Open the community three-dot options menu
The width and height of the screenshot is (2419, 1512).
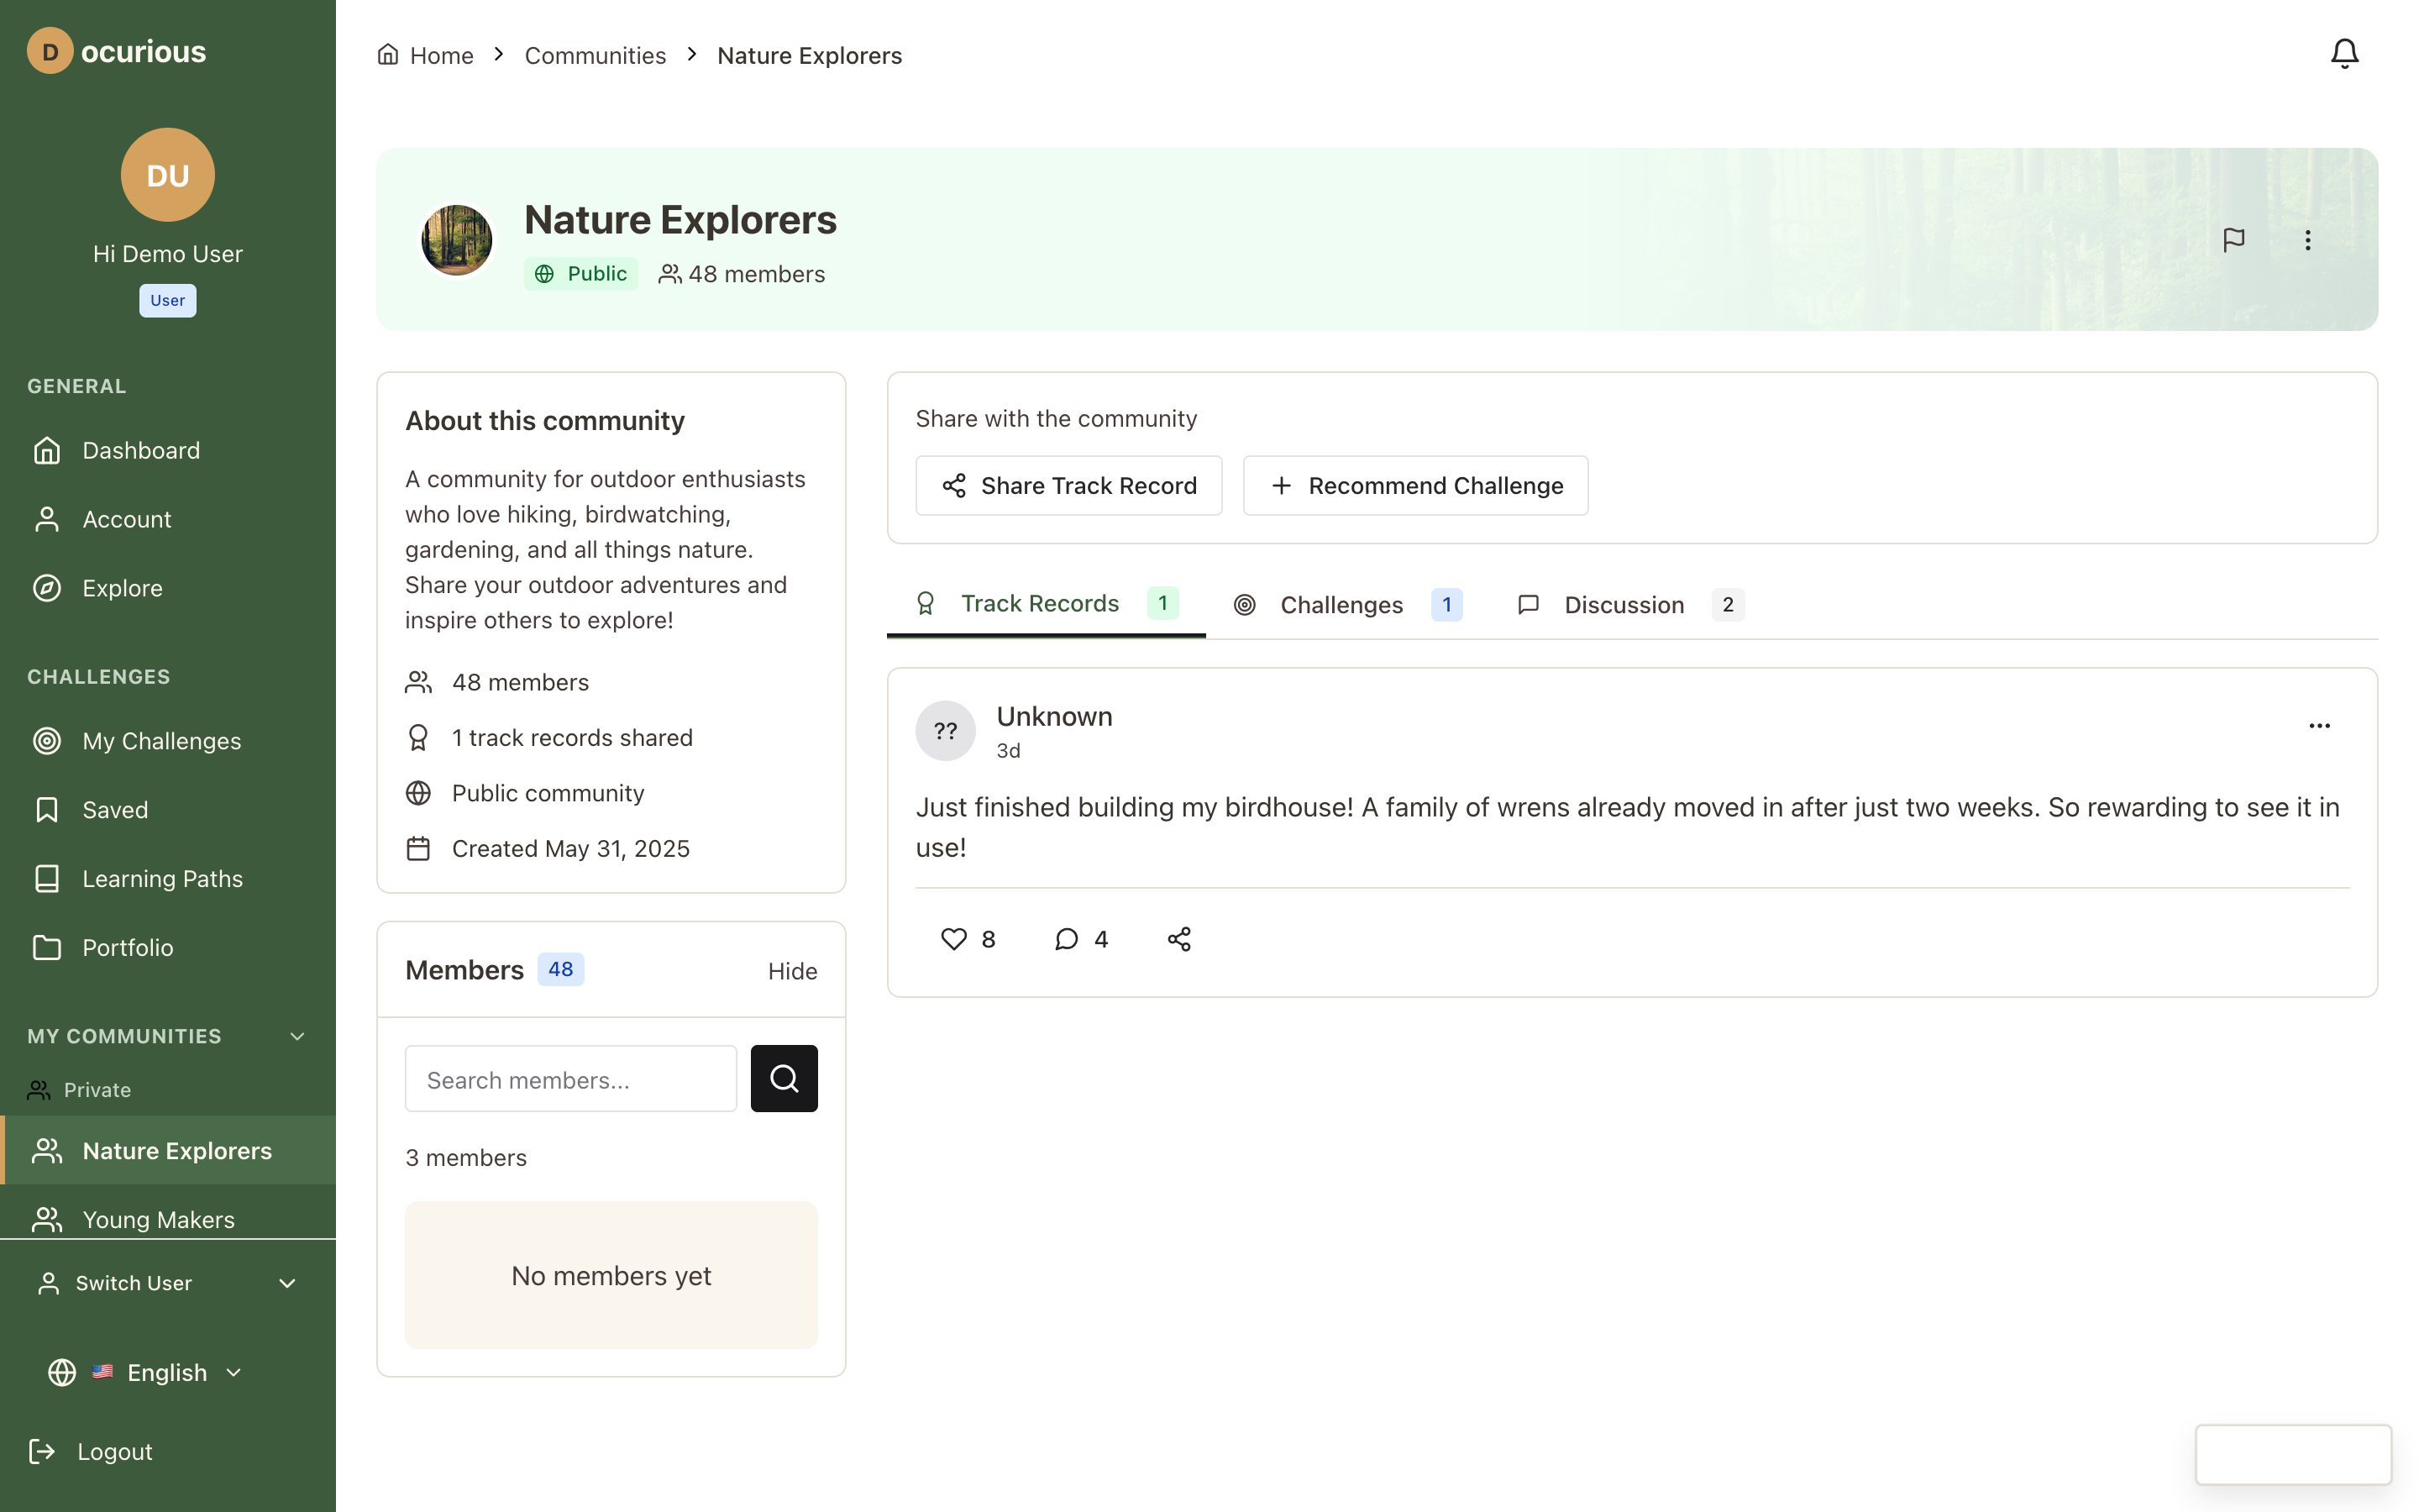click(2307, 240)
